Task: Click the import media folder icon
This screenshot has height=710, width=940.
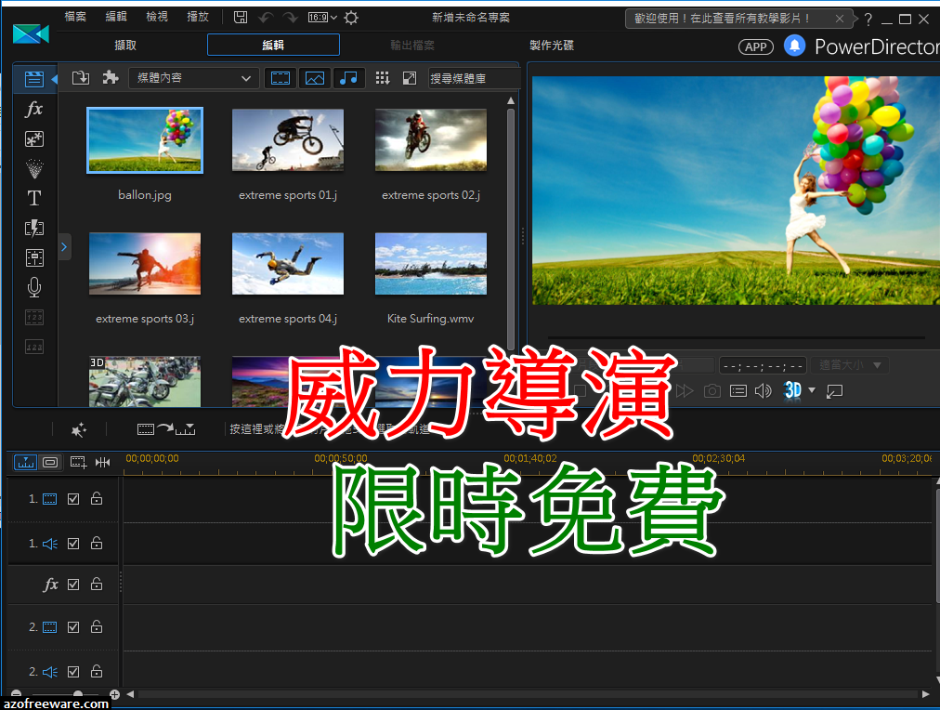Action: [81, 78]
